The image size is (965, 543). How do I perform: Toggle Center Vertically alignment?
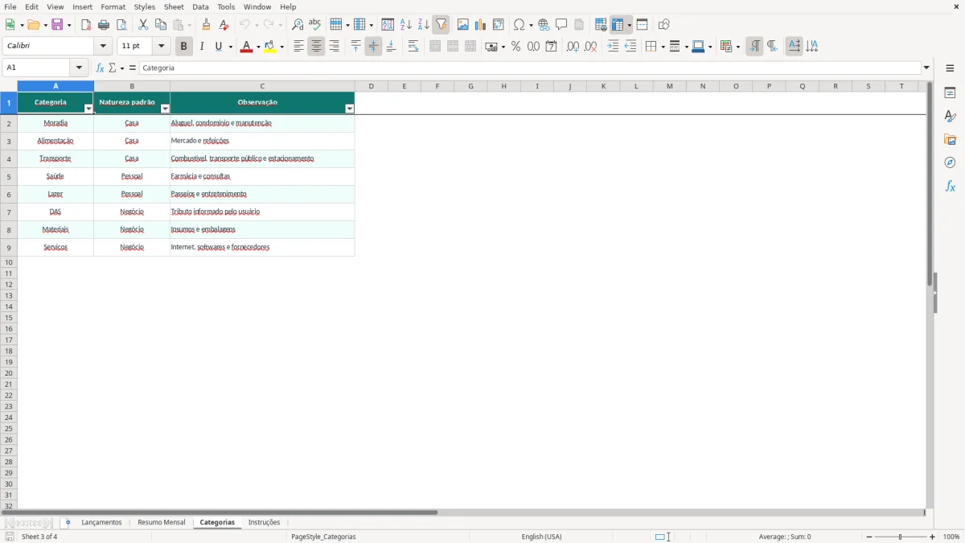[x=373, y=47]
